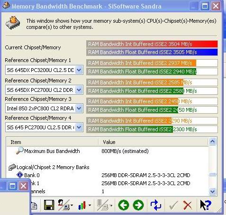Click the blue Float Buffered 3505 MB/s bar
Image resolution: width=226 pixels, height=215 pixels.
tap(152, 52)
